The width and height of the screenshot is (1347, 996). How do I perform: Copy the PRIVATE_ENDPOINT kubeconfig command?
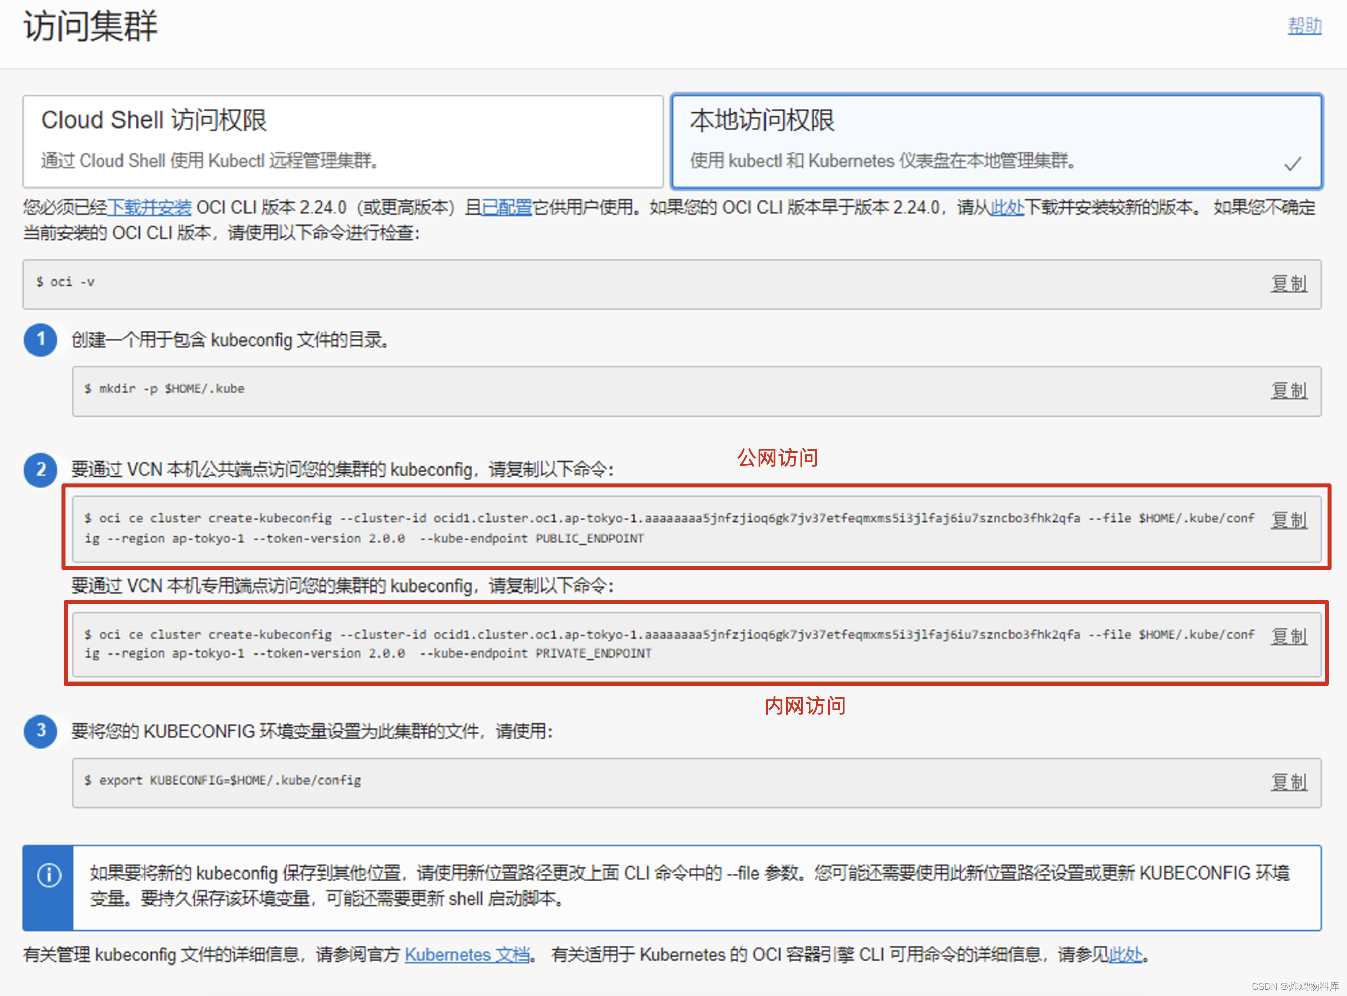pyautogui.click(x=1289, y=636)
